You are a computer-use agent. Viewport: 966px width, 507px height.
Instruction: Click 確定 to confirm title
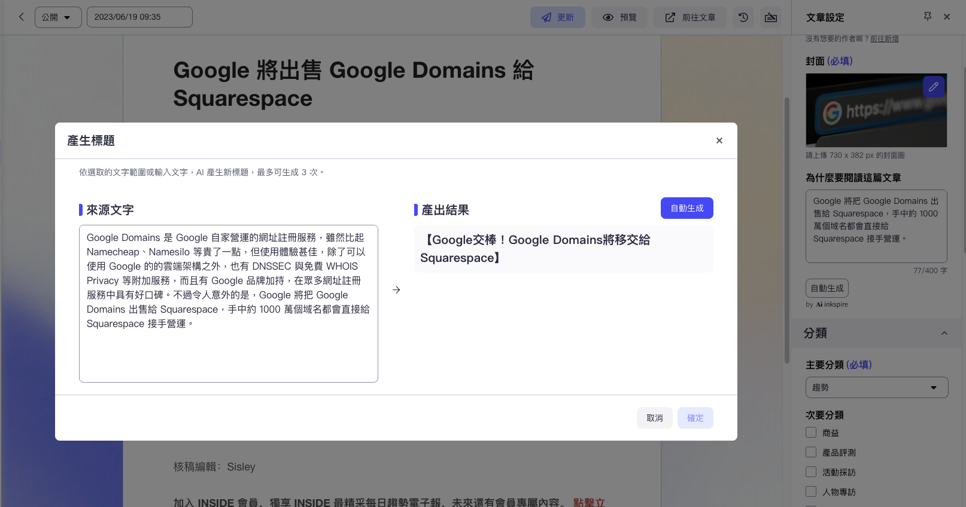pos(695,418)
